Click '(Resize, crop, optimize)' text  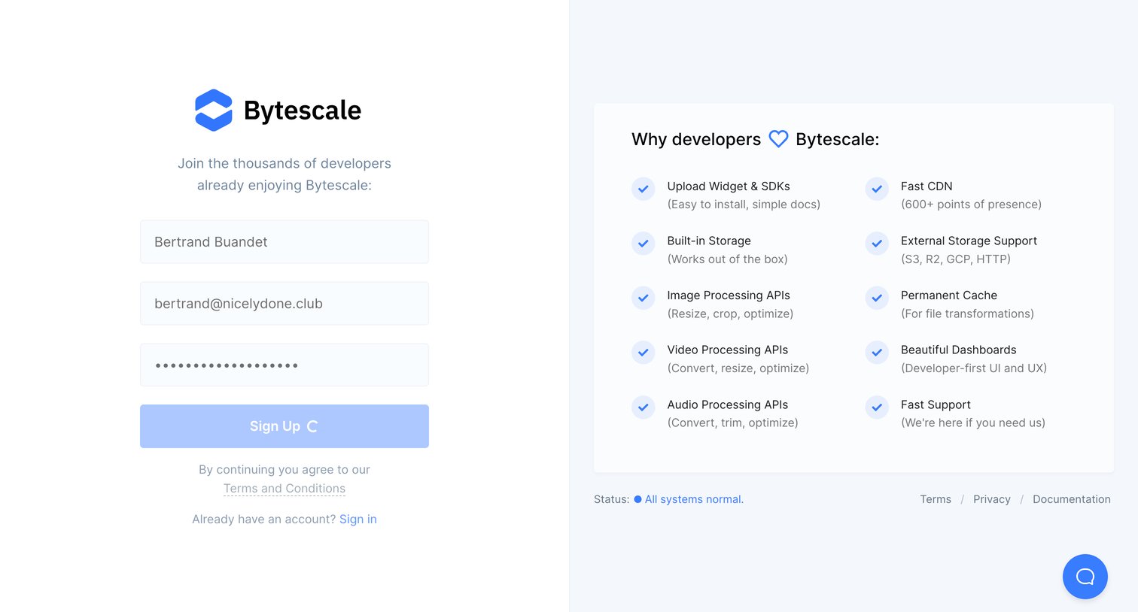click(730, 314)
